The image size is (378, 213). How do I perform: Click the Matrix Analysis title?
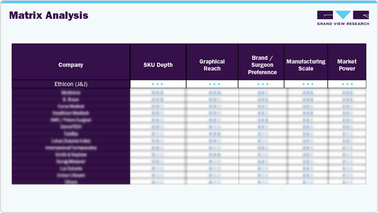click(49, 16)
